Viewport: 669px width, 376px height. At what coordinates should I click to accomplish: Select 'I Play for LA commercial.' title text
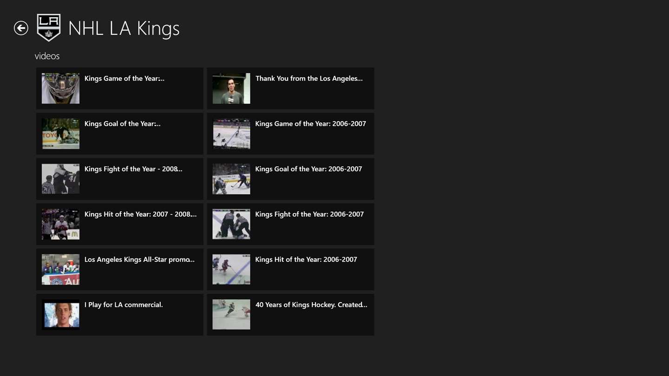click(x=124, y=305)
